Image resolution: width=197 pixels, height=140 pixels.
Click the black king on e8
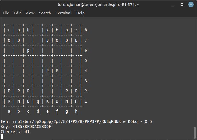pyautogui.click(x=47, y=30)
